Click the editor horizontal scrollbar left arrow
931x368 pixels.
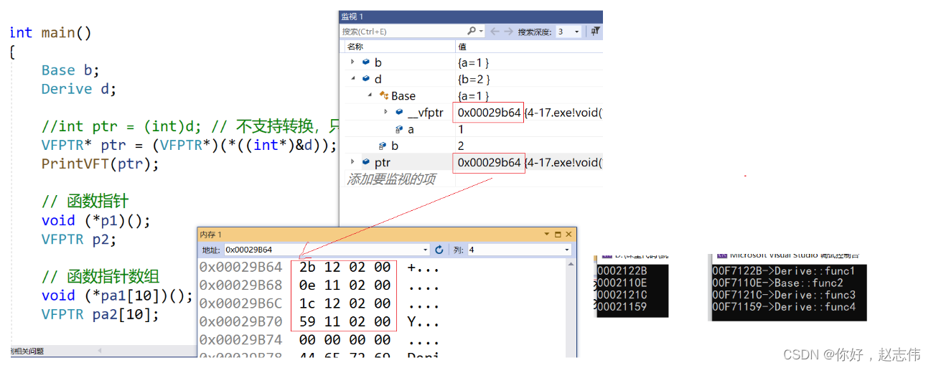pos(99,351)
